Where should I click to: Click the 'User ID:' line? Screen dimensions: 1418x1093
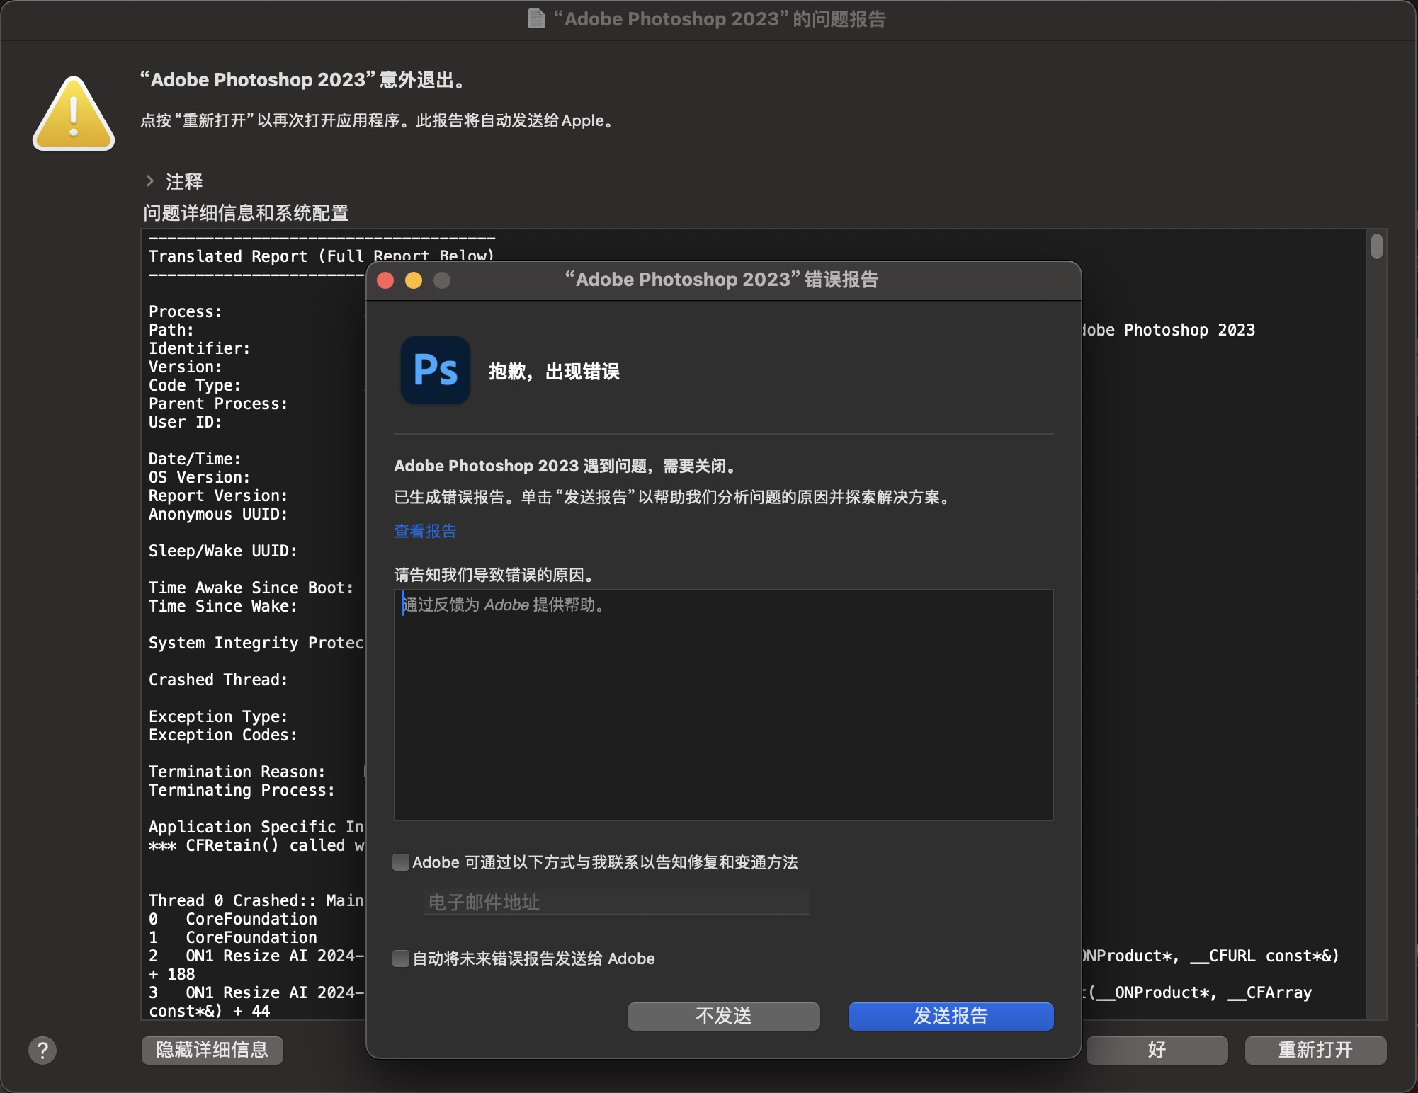pyautogui.click(x=185, y=422)
